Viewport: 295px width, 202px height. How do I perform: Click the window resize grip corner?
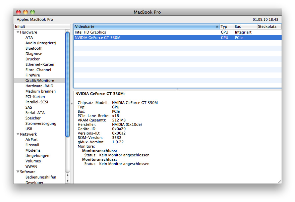(280, 182)
